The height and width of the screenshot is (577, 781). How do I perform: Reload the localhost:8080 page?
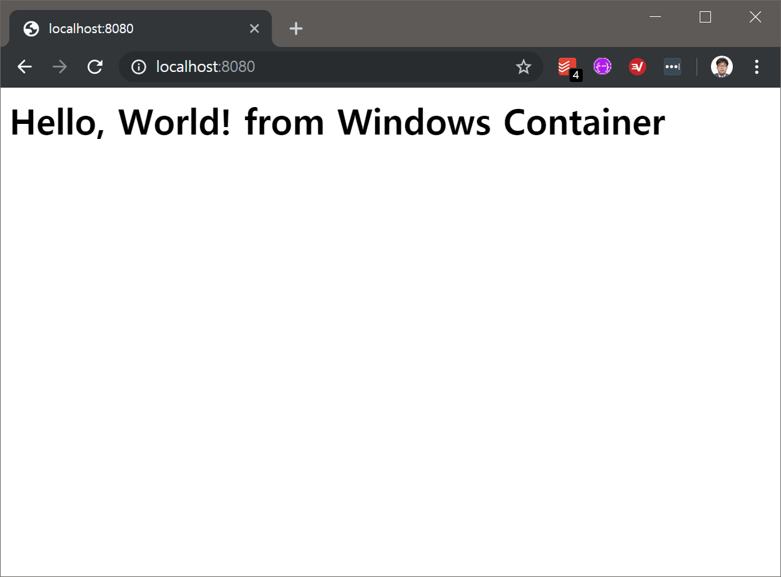tap(95, 67)
